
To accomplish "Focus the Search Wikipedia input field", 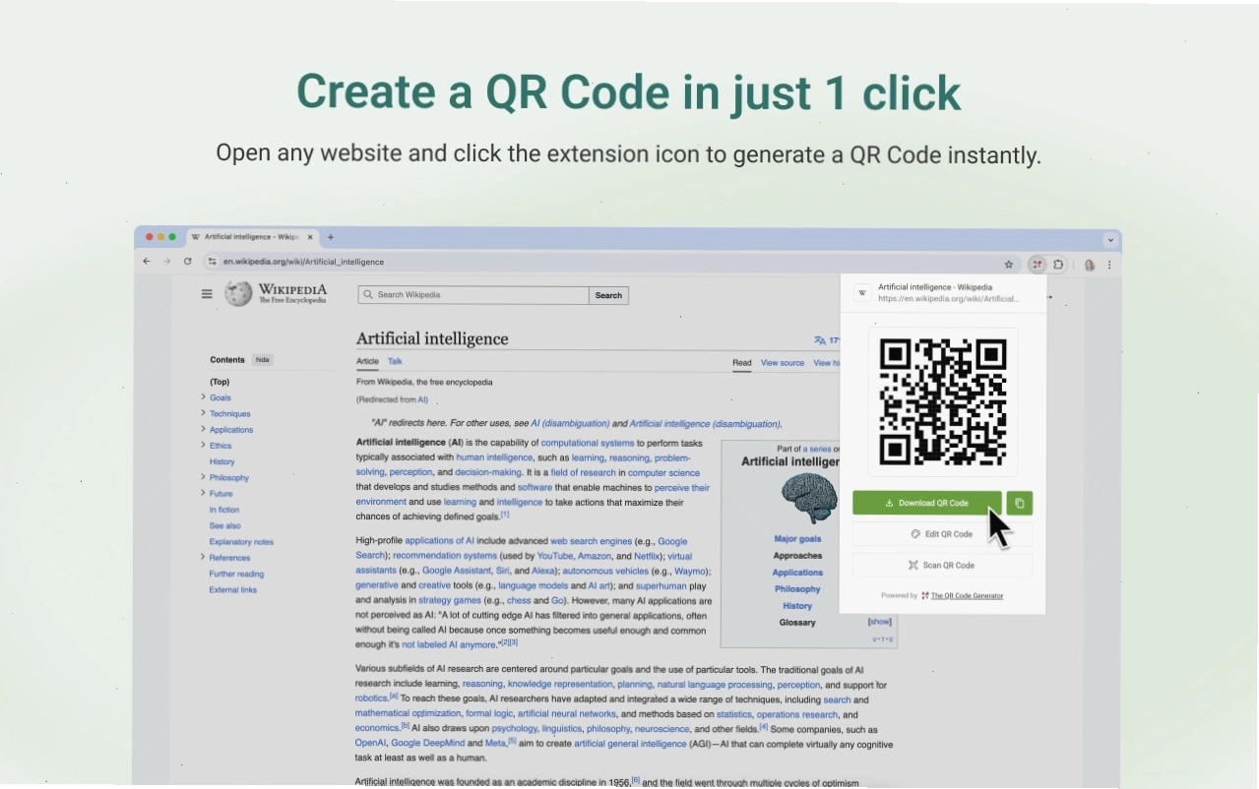I will [473, 295].
